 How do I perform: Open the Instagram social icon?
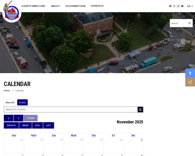[x=178, y=6]
